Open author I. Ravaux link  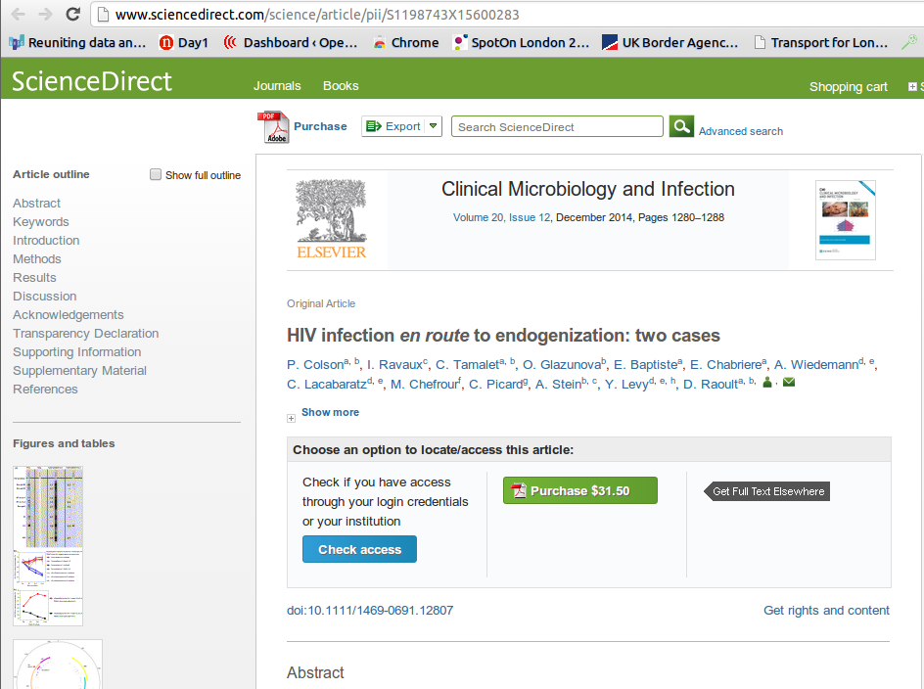point(394,365)
